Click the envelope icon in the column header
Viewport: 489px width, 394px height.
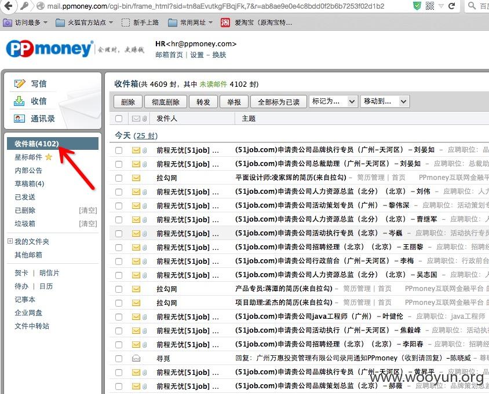click(x=136, y=119)
